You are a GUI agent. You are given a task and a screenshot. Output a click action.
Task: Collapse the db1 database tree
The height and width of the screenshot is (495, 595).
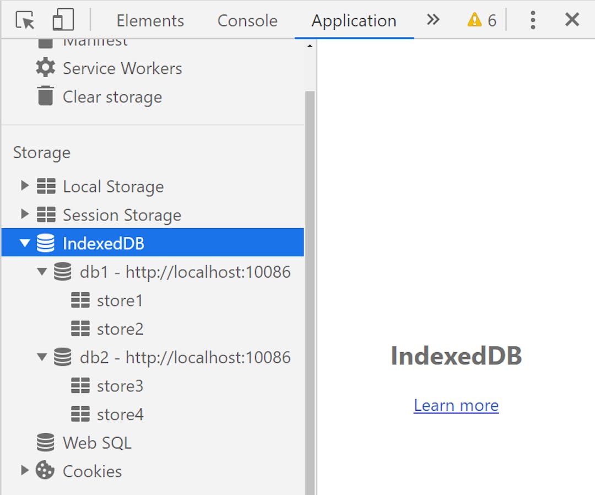coord(41,272)
